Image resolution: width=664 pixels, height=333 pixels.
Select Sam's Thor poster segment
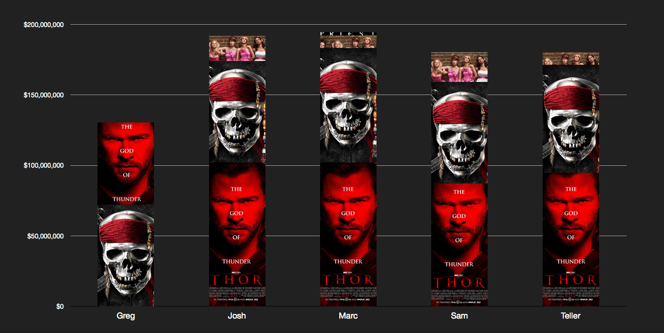click(x=459, y=245)
